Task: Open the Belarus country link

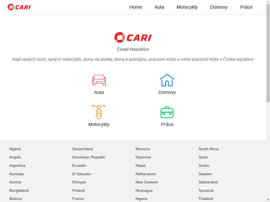Action: coord(16,199)
